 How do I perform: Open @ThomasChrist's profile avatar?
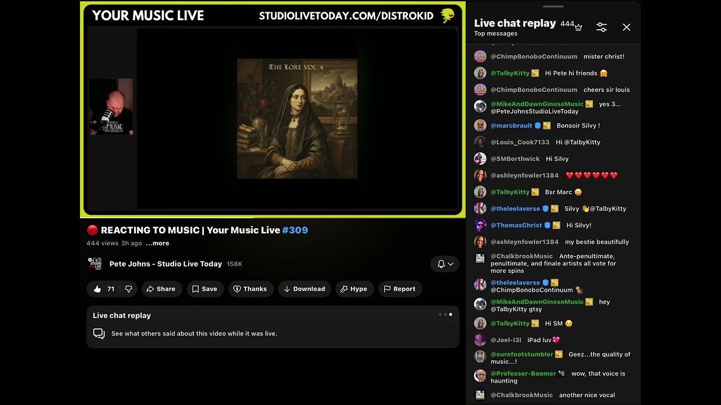[x=480, y=225]
